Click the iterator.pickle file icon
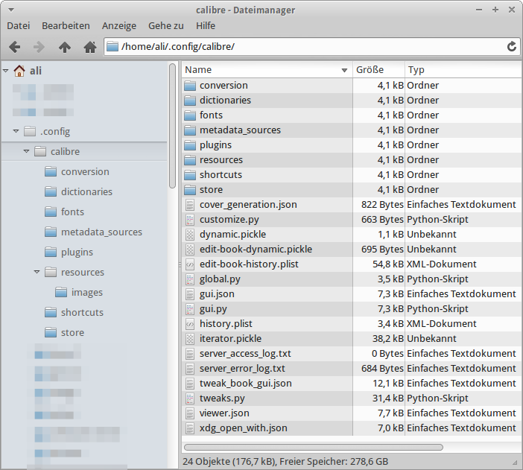 coord(190,339)
